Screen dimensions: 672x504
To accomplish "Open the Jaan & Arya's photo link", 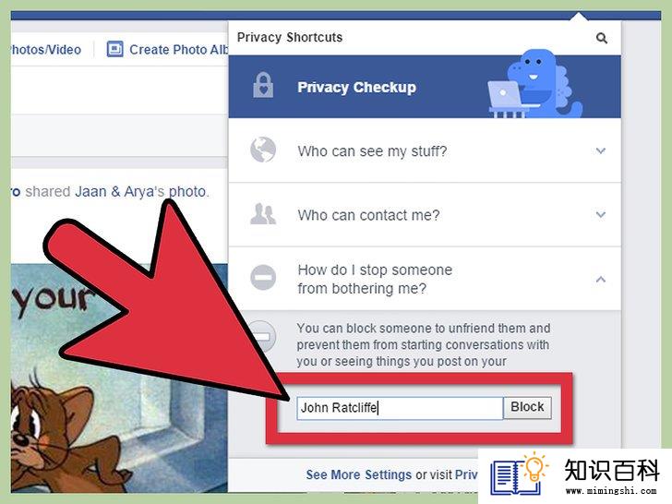I will coord(140,192).
